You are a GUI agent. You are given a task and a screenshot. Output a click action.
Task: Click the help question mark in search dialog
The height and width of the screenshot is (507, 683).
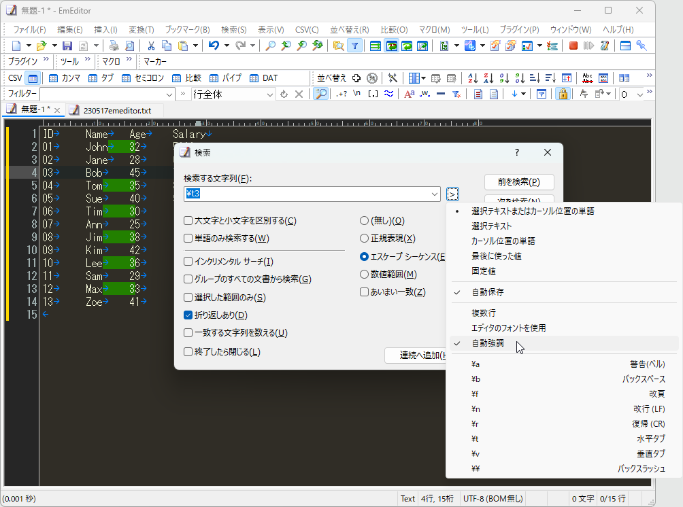tap(517, 152)
